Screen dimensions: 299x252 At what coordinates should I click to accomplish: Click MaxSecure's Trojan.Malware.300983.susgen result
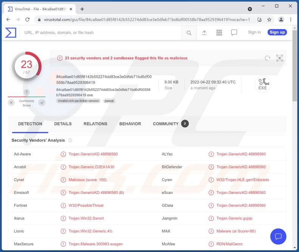click(95, 244)
